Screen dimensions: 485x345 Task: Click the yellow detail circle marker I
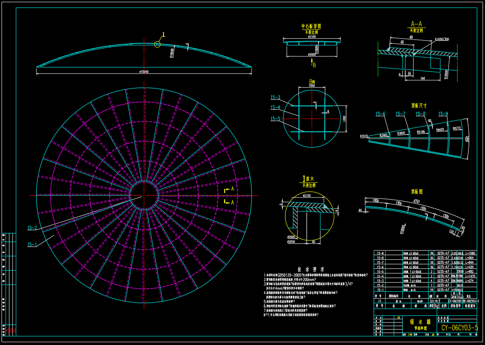click(157, 45)
